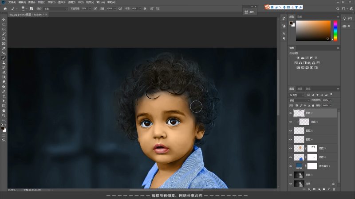The height and width of the screenshot is (199, 355).
Task: Delete layer using the trash icon
Action: pos(334,189)
